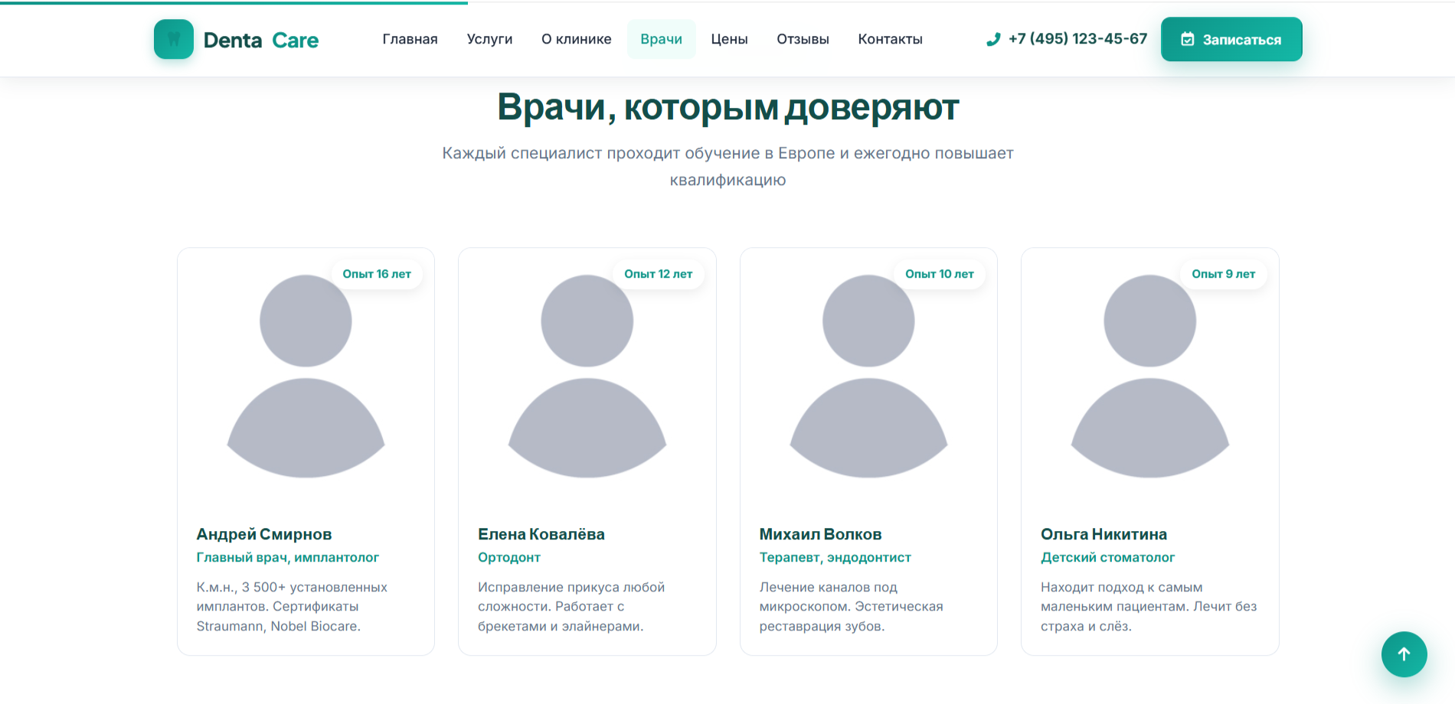This screenshot has height=704, width=1455.
Task: Open the Цены menu item
Action: tap(729, 39)
